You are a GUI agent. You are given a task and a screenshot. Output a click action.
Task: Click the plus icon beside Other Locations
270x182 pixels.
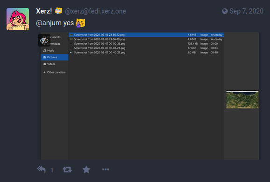point(44,73)
